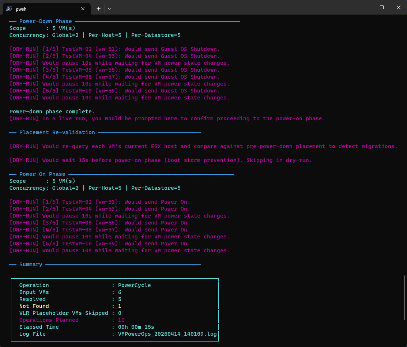Click the Power-On Phase section heading
The image size is (407, 347).
click(x=42, y=174)
